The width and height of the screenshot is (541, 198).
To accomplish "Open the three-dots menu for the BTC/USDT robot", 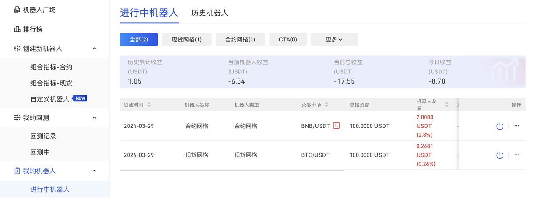I will (516, 155).
